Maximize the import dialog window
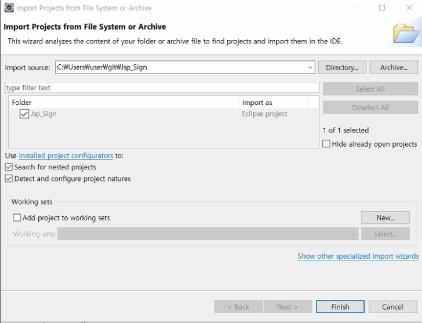Viewport: 422px width, 323px height. 382,8
